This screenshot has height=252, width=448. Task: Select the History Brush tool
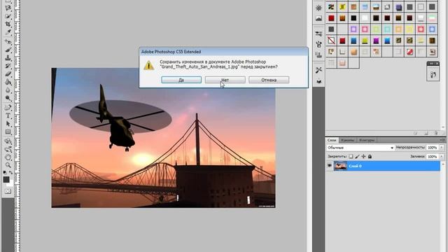coord(8,66)
